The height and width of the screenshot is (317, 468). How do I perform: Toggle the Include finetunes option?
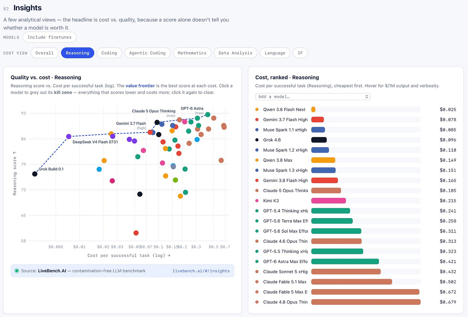(50, 37)
